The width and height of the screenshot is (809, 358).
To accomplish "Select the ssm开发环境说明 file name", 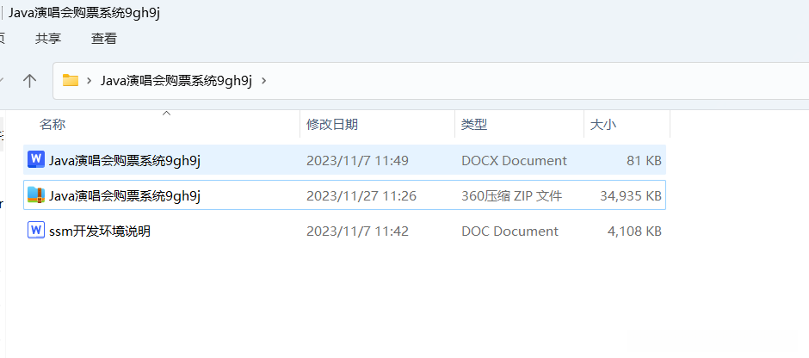I will pos(100,231).
